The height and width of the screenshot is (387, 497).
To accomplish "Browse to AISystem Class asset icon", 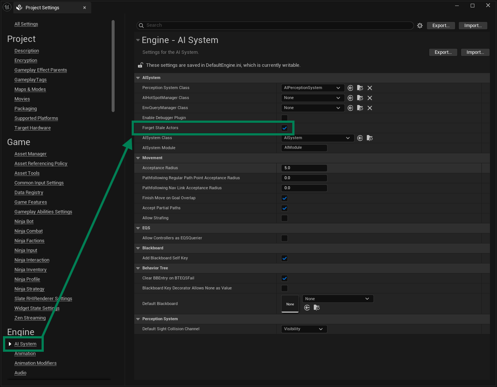I will [x=370, y=138].
